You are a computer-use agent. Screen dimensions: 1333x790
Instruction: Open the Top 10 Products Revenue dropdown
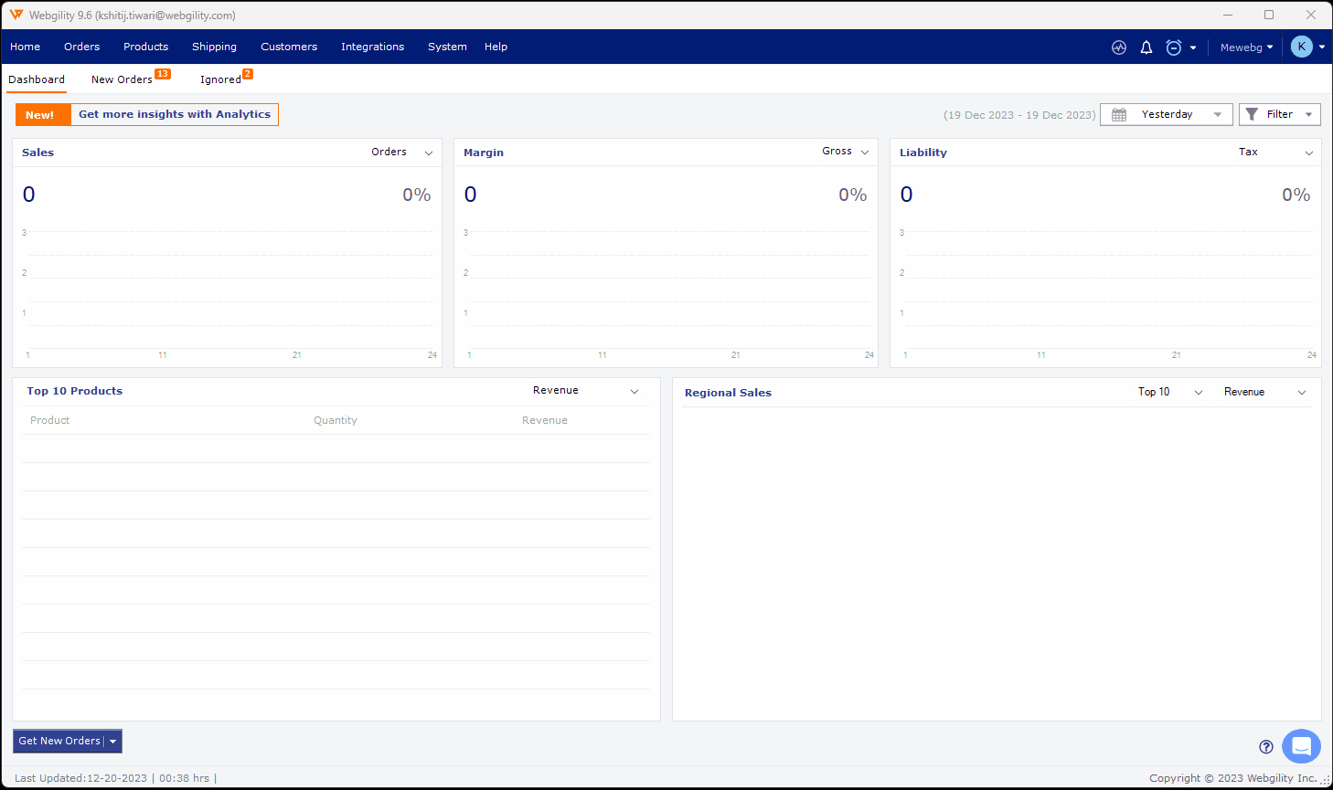[x=585, y=391]
